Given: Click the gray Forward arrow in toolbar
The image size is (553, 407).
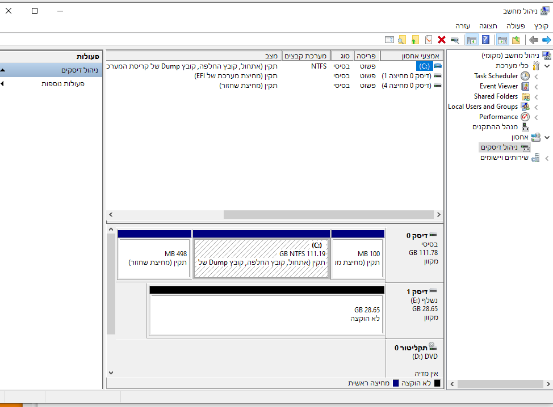Looking at the screenshot, I should (x=534, y=40).
